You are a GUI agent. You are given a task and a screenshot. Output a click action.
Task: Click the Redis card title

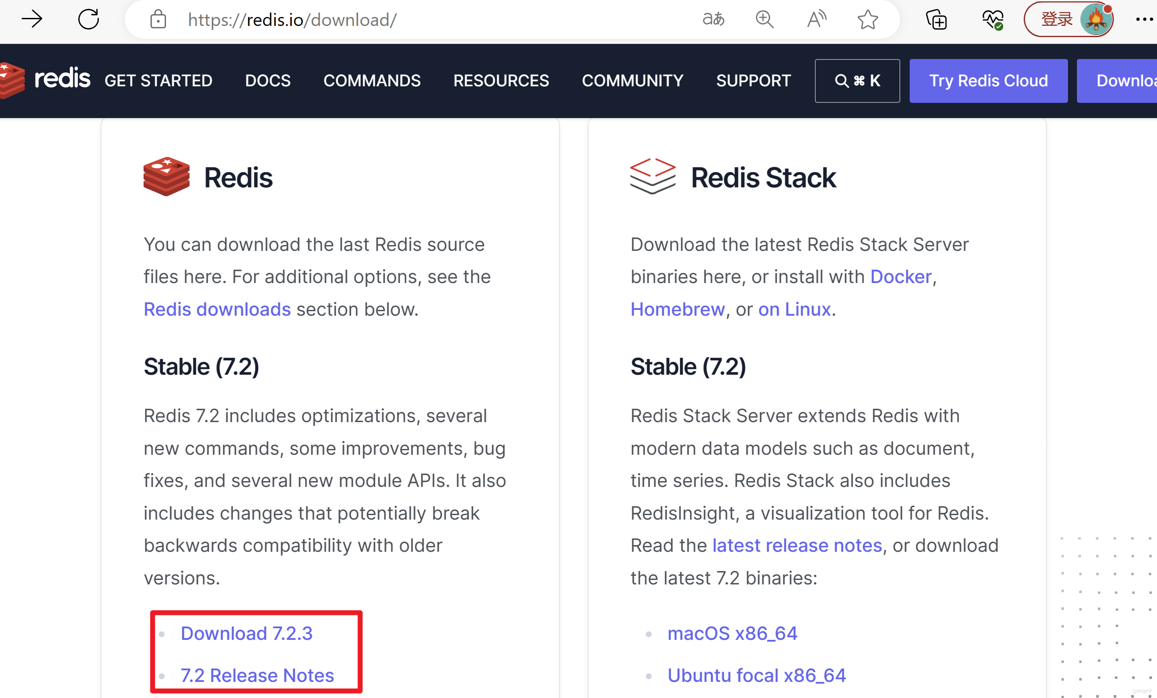[238, 178]
